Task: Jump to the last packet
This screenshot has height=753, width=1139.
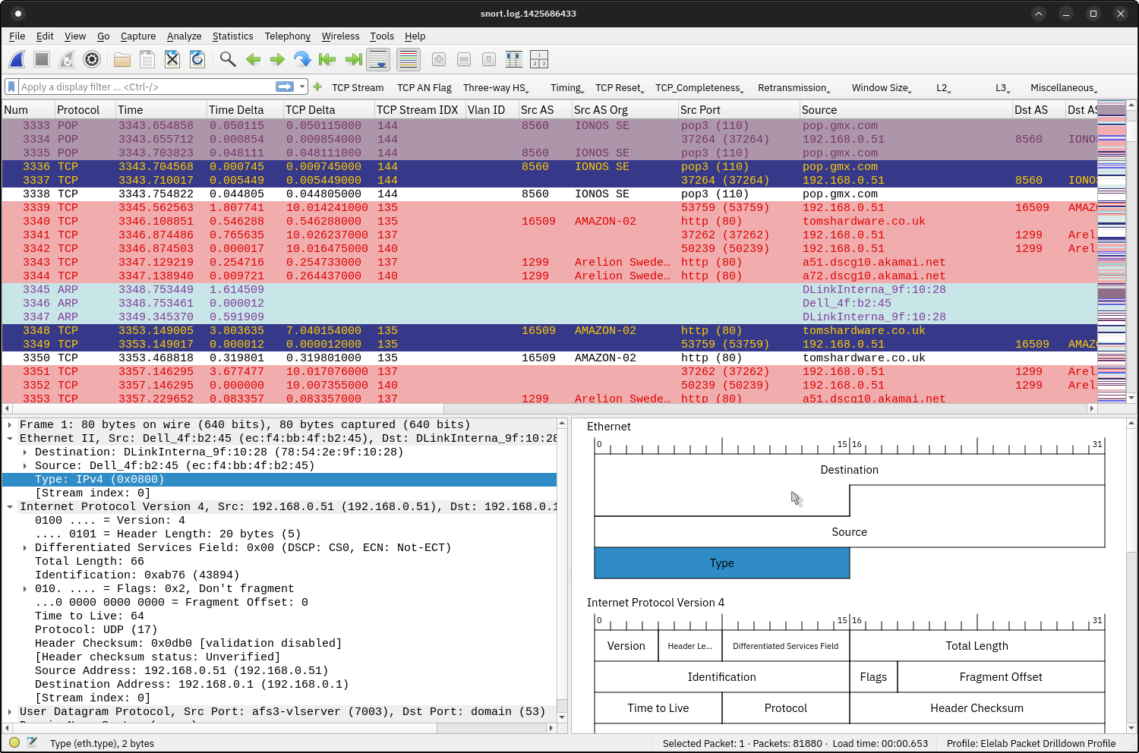Action: click(x=352, y=59)
